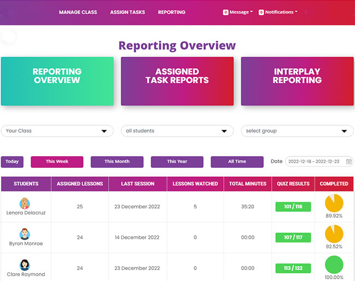Click Byron Monroe's avatar icon
355x281 pixels.
[x=25, y=234]
